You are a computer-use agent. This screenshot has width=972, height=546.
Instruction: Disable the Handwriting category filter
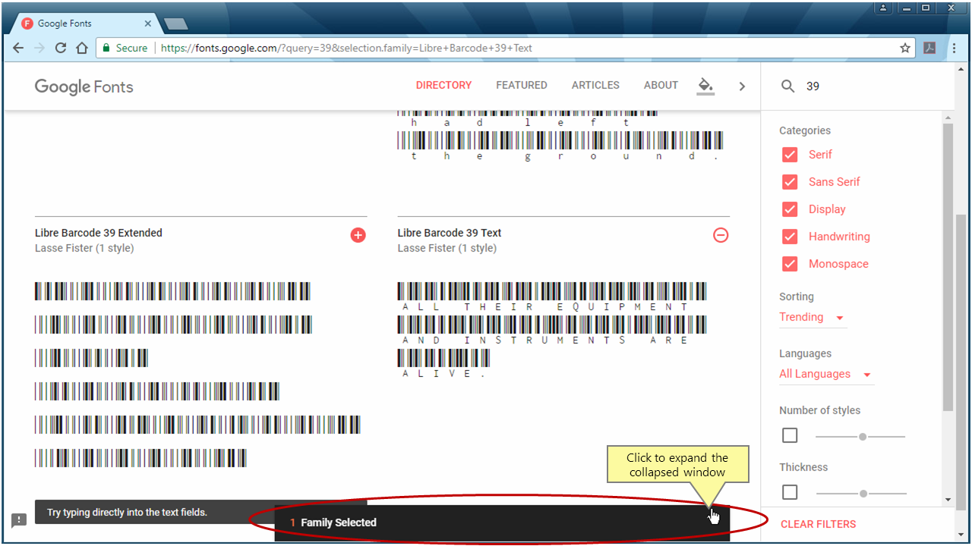[x=790, y=236]
